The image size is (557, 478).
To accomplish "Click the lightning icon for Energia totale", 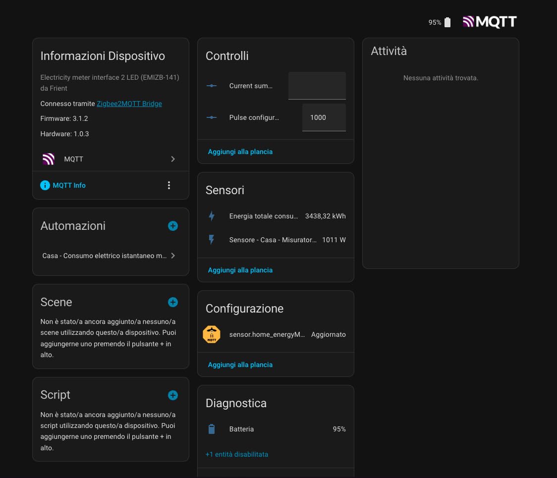I will [x=212, y=216].
